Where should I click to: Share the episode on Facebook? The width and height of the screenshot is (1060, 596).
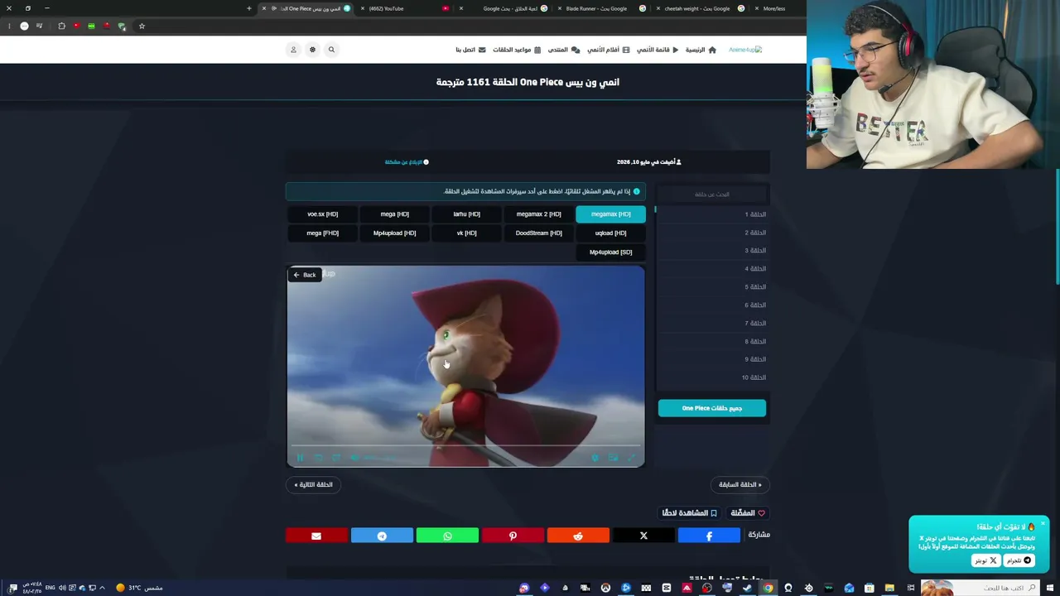point(709,536)
